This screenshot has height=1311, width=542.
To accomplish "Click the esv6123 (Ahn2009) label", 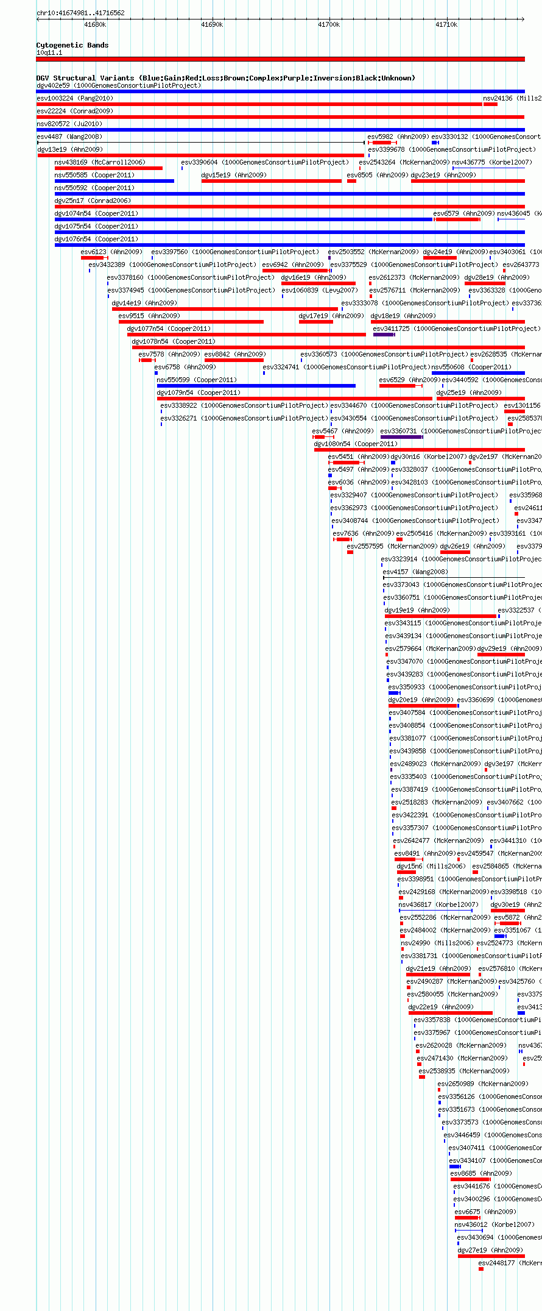I will 111,252.
